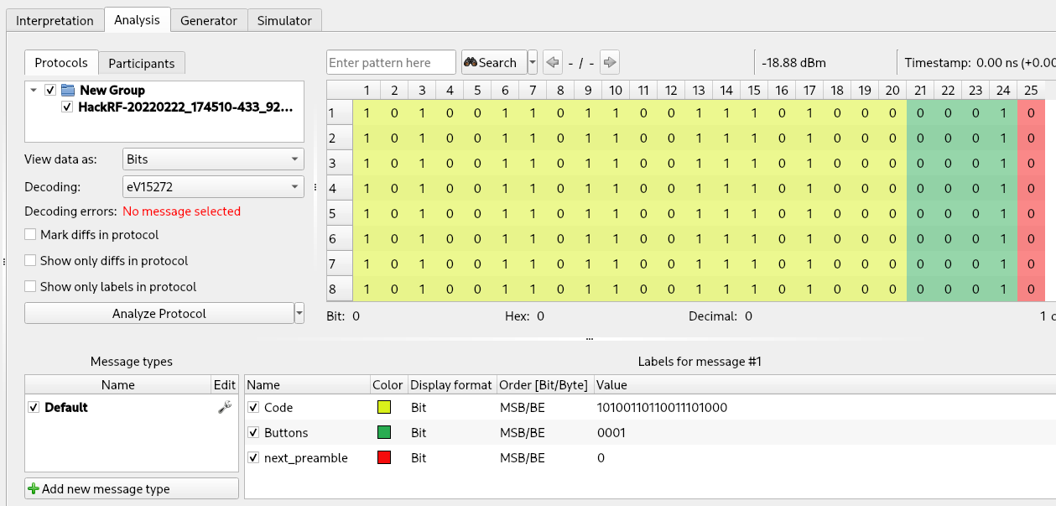Click the binoculars Search button
This screenshot has height=506, width=1056.
(x=494, y=63)
